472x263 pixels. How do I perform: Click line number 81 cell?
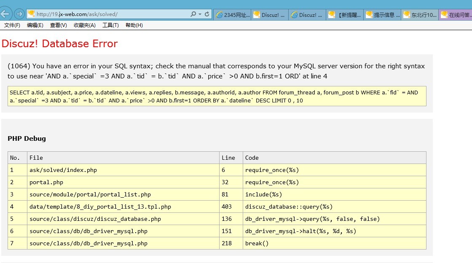pos(231,194)
